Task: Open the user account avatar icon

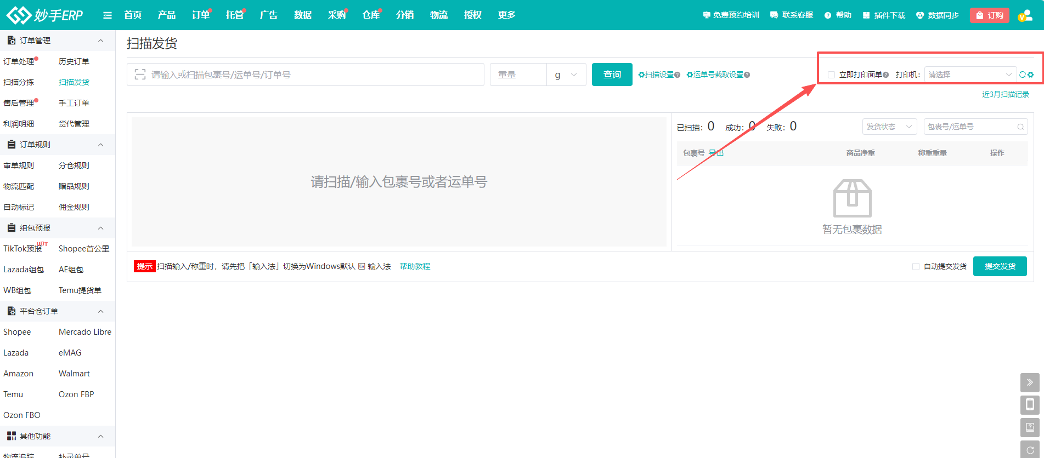Action: pos(1025,15)
